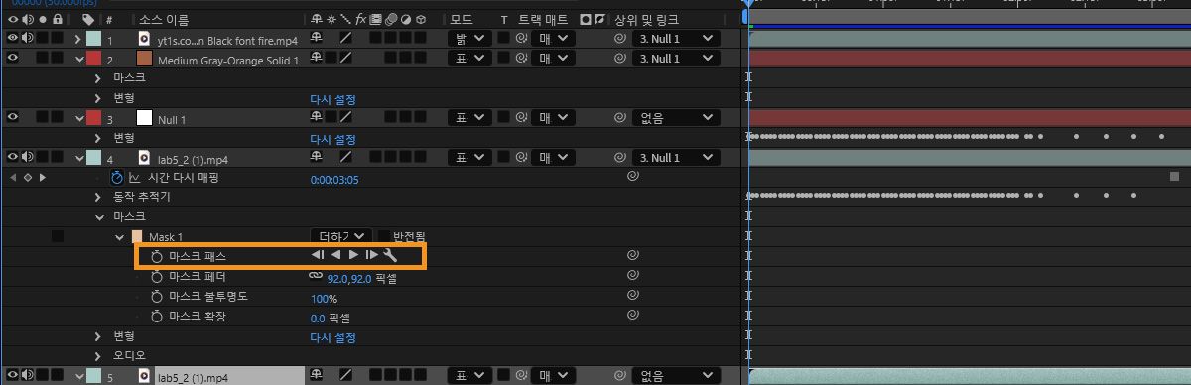Click the graph icon beside 시간 다시 매핑
This screenshot has width=1191, height=385.
[x=134, y=177]
